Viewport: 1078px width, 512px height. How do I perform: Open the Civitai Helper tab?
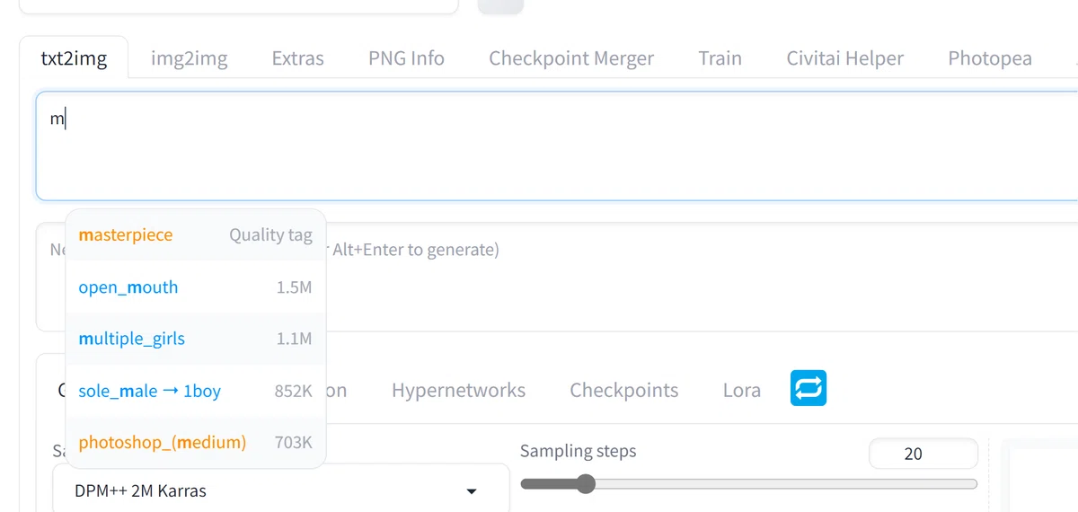(845, 58)
